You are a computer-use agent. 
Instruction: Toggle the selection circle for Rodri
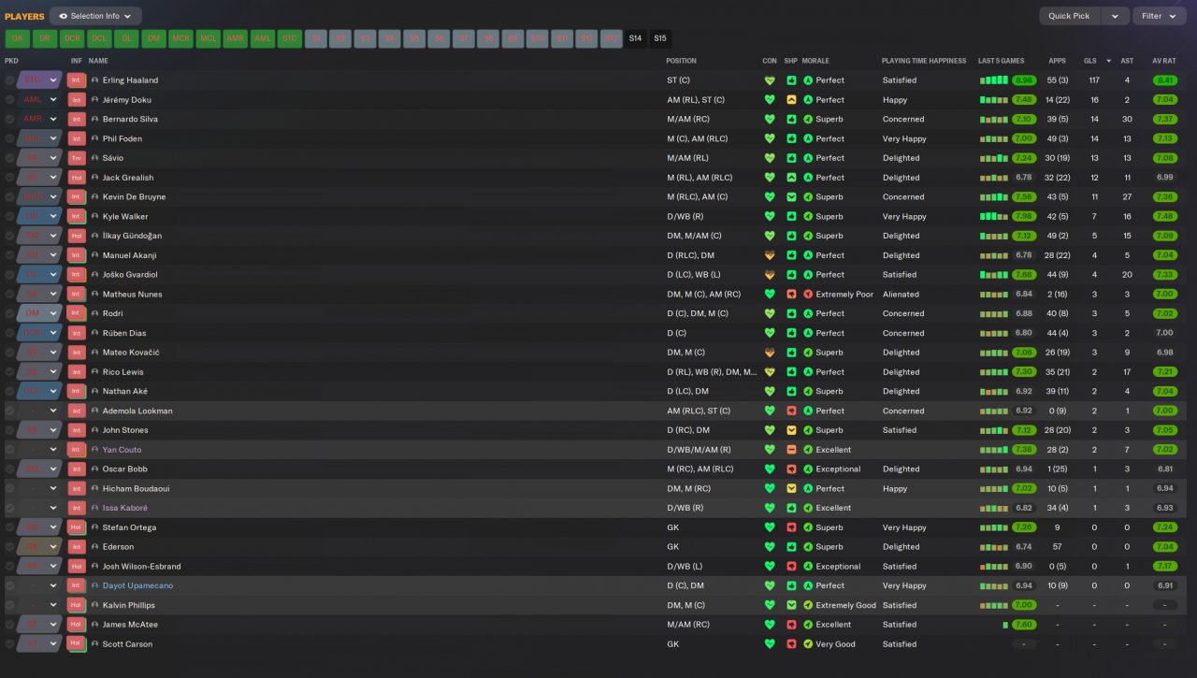(x=9, y=313)
